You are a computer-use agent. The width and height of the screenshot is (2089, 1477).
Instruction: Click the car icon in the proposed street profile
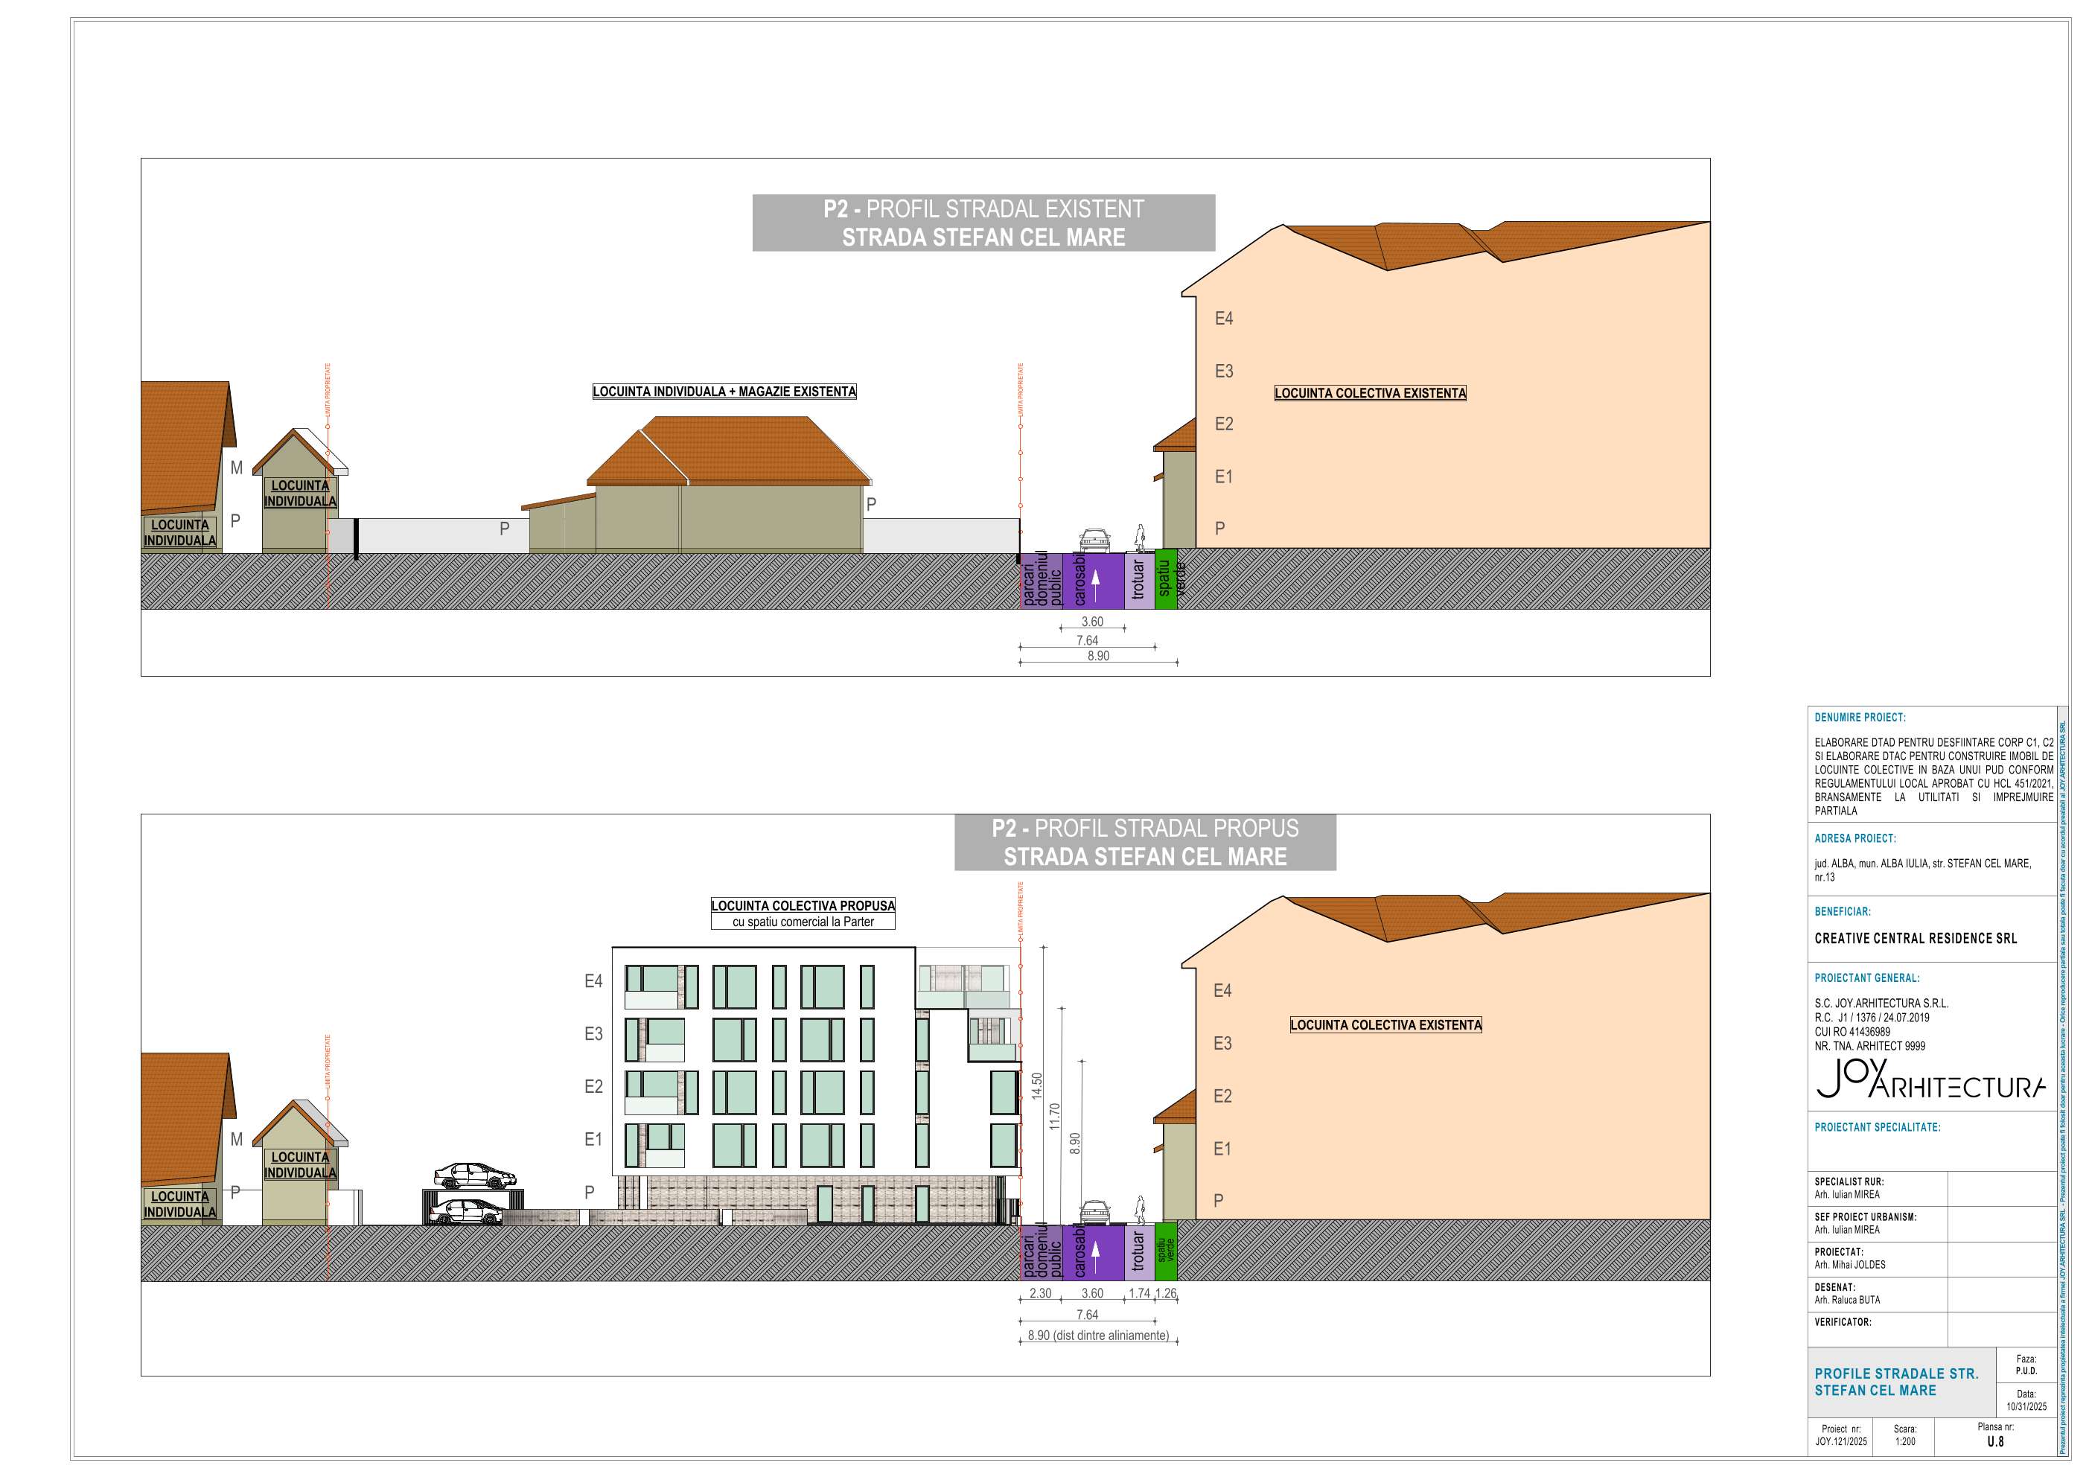point(1094,1211)
